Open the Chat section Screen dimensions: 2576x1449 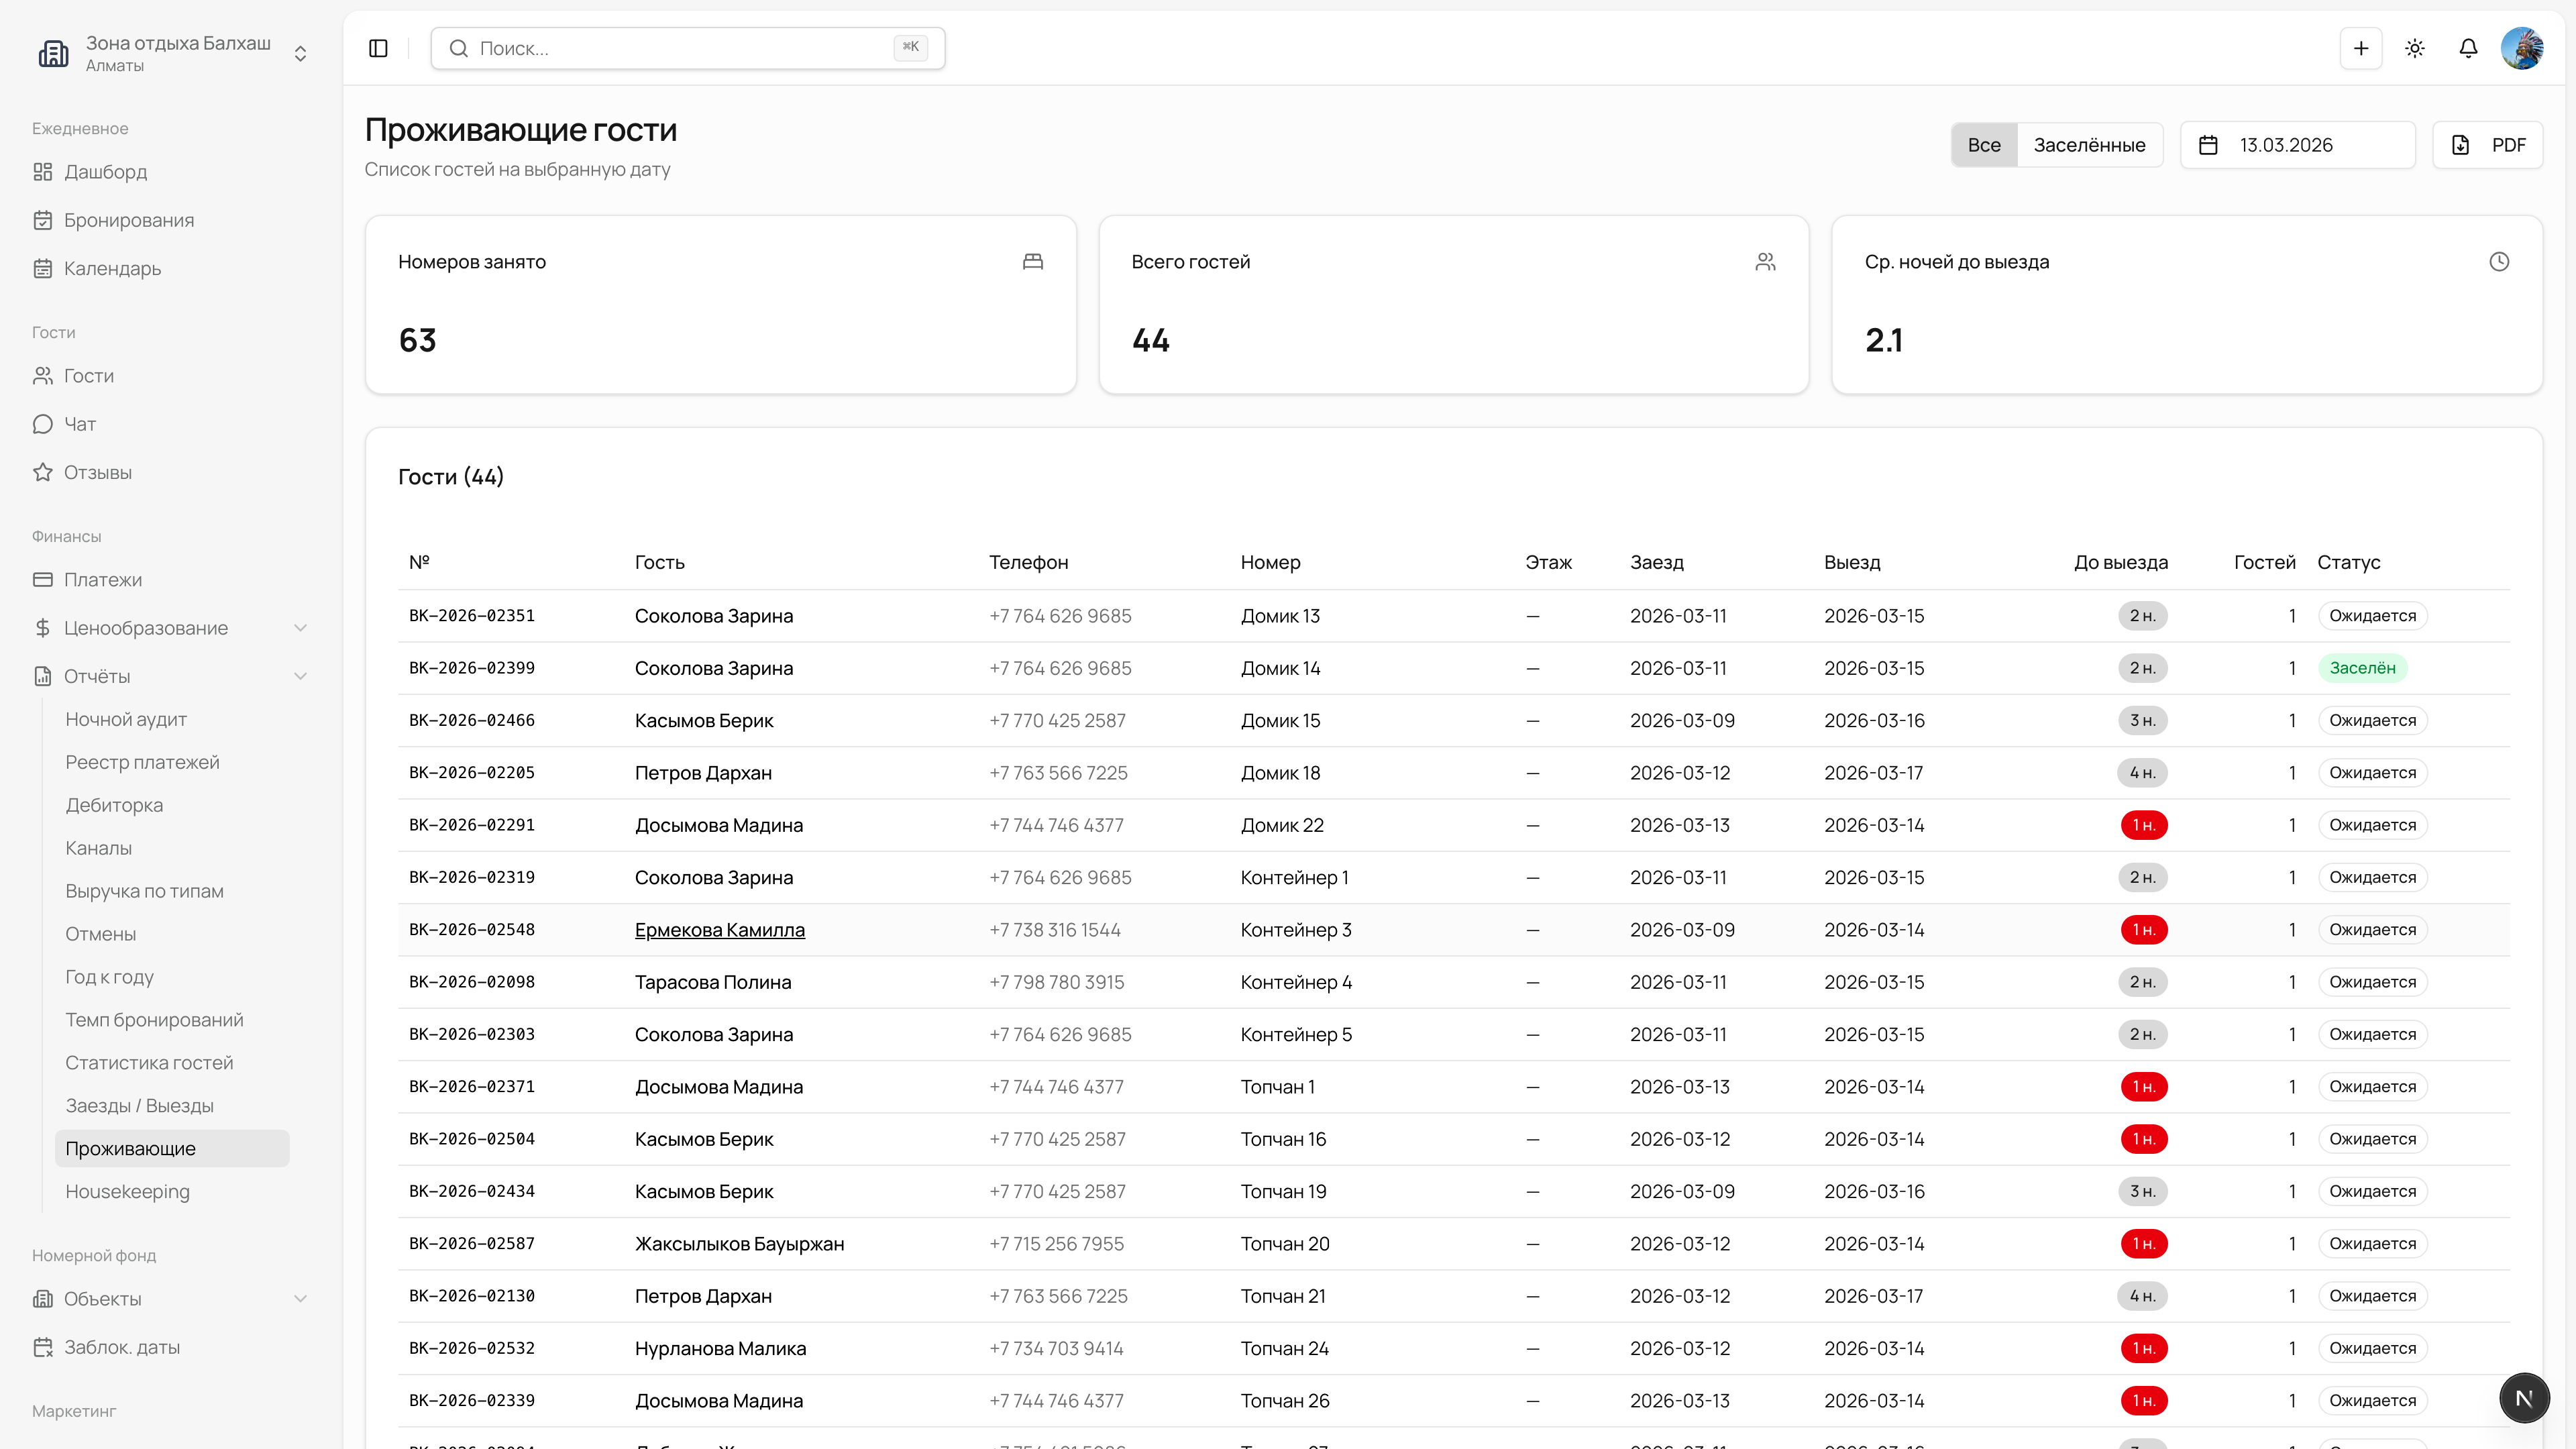pyautogui.click(x=80, y=424)
